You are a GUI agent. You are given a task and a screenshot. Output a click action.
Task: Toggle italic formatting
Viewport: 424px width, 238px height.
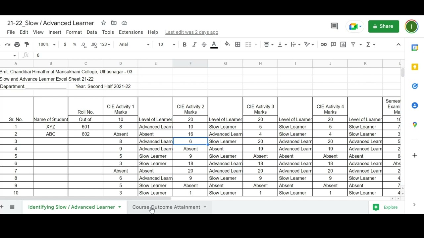click(194, 44)
